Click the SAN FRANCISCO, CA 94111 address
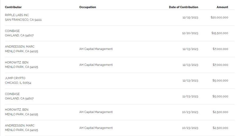Image resolution: width=239 pixels, height=136 pixels. pos(23,20)
